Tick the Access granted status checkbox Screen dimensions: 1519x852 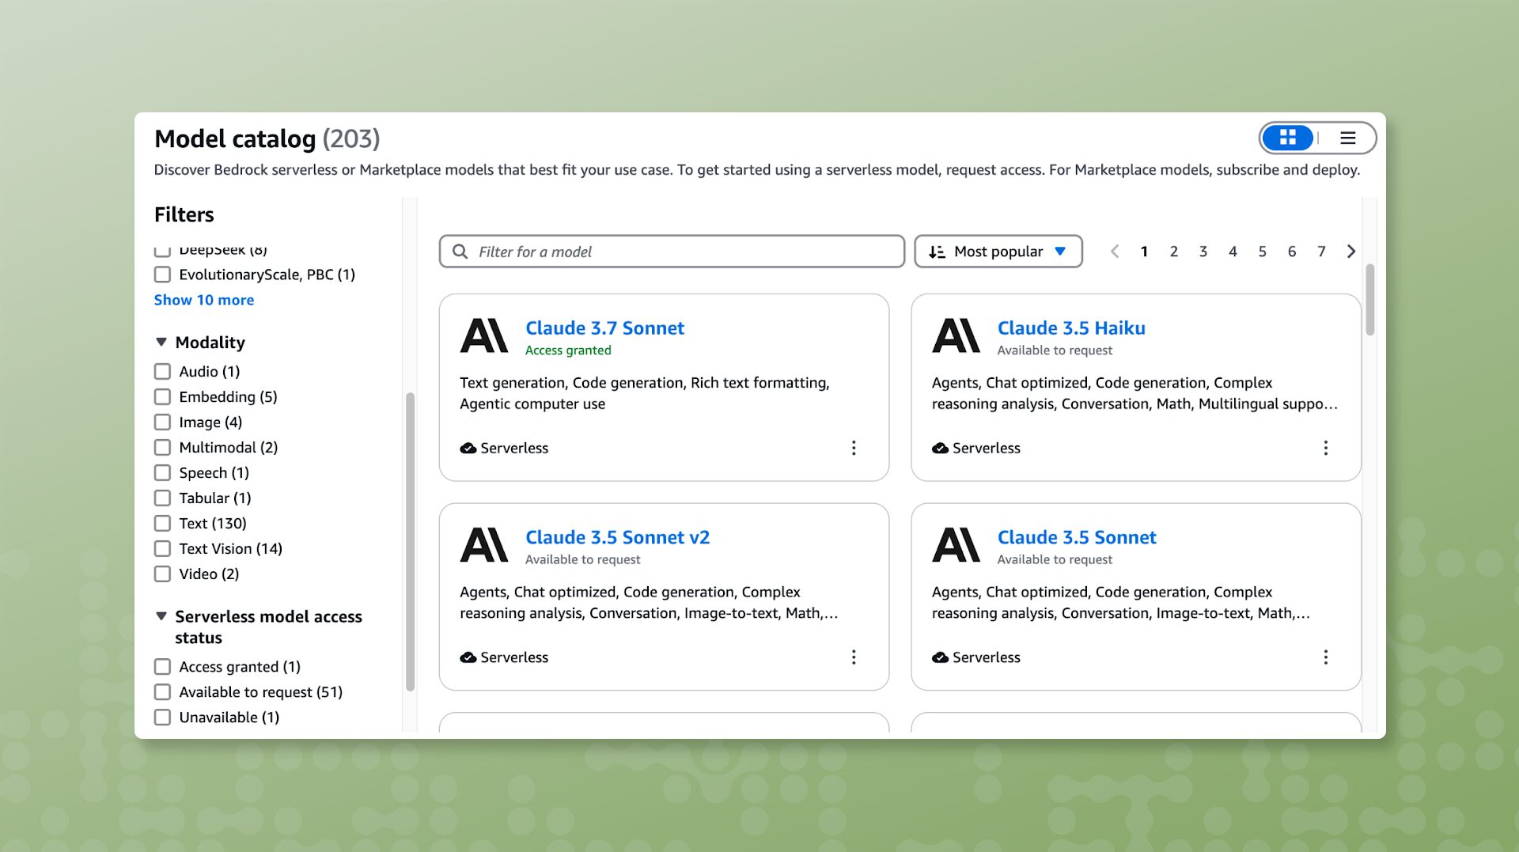pyautogui.click(x=162, y=667)
